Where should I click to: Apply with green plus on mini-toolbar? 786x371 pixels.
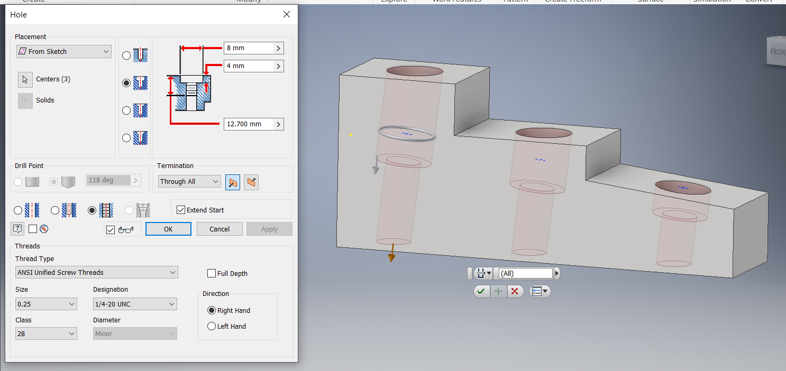(498, 291)
